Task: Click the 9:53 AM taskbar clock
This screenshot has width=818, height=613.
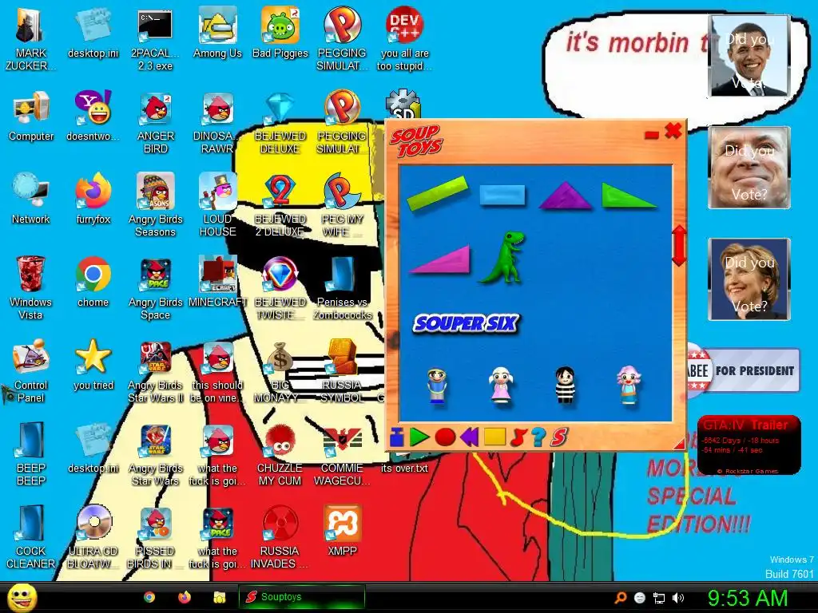Action: pos(748,598)
